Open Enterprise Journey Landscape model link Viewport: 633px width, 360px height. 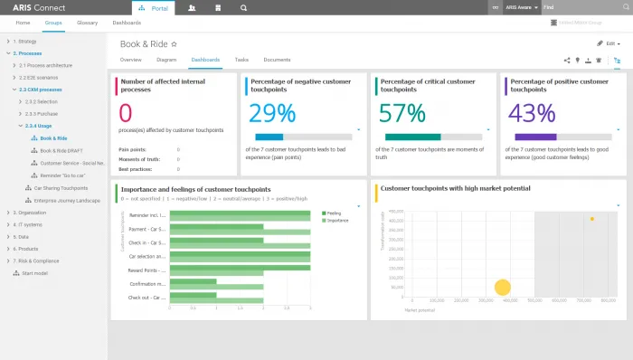point(67,201)
